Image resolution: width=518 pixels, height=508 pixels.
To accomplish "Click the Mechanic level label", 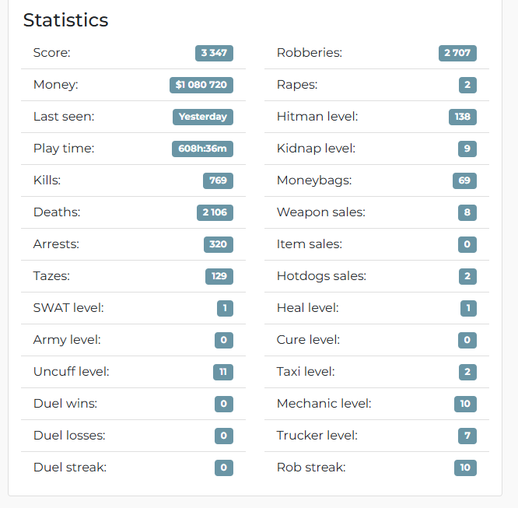I will 324,404.
